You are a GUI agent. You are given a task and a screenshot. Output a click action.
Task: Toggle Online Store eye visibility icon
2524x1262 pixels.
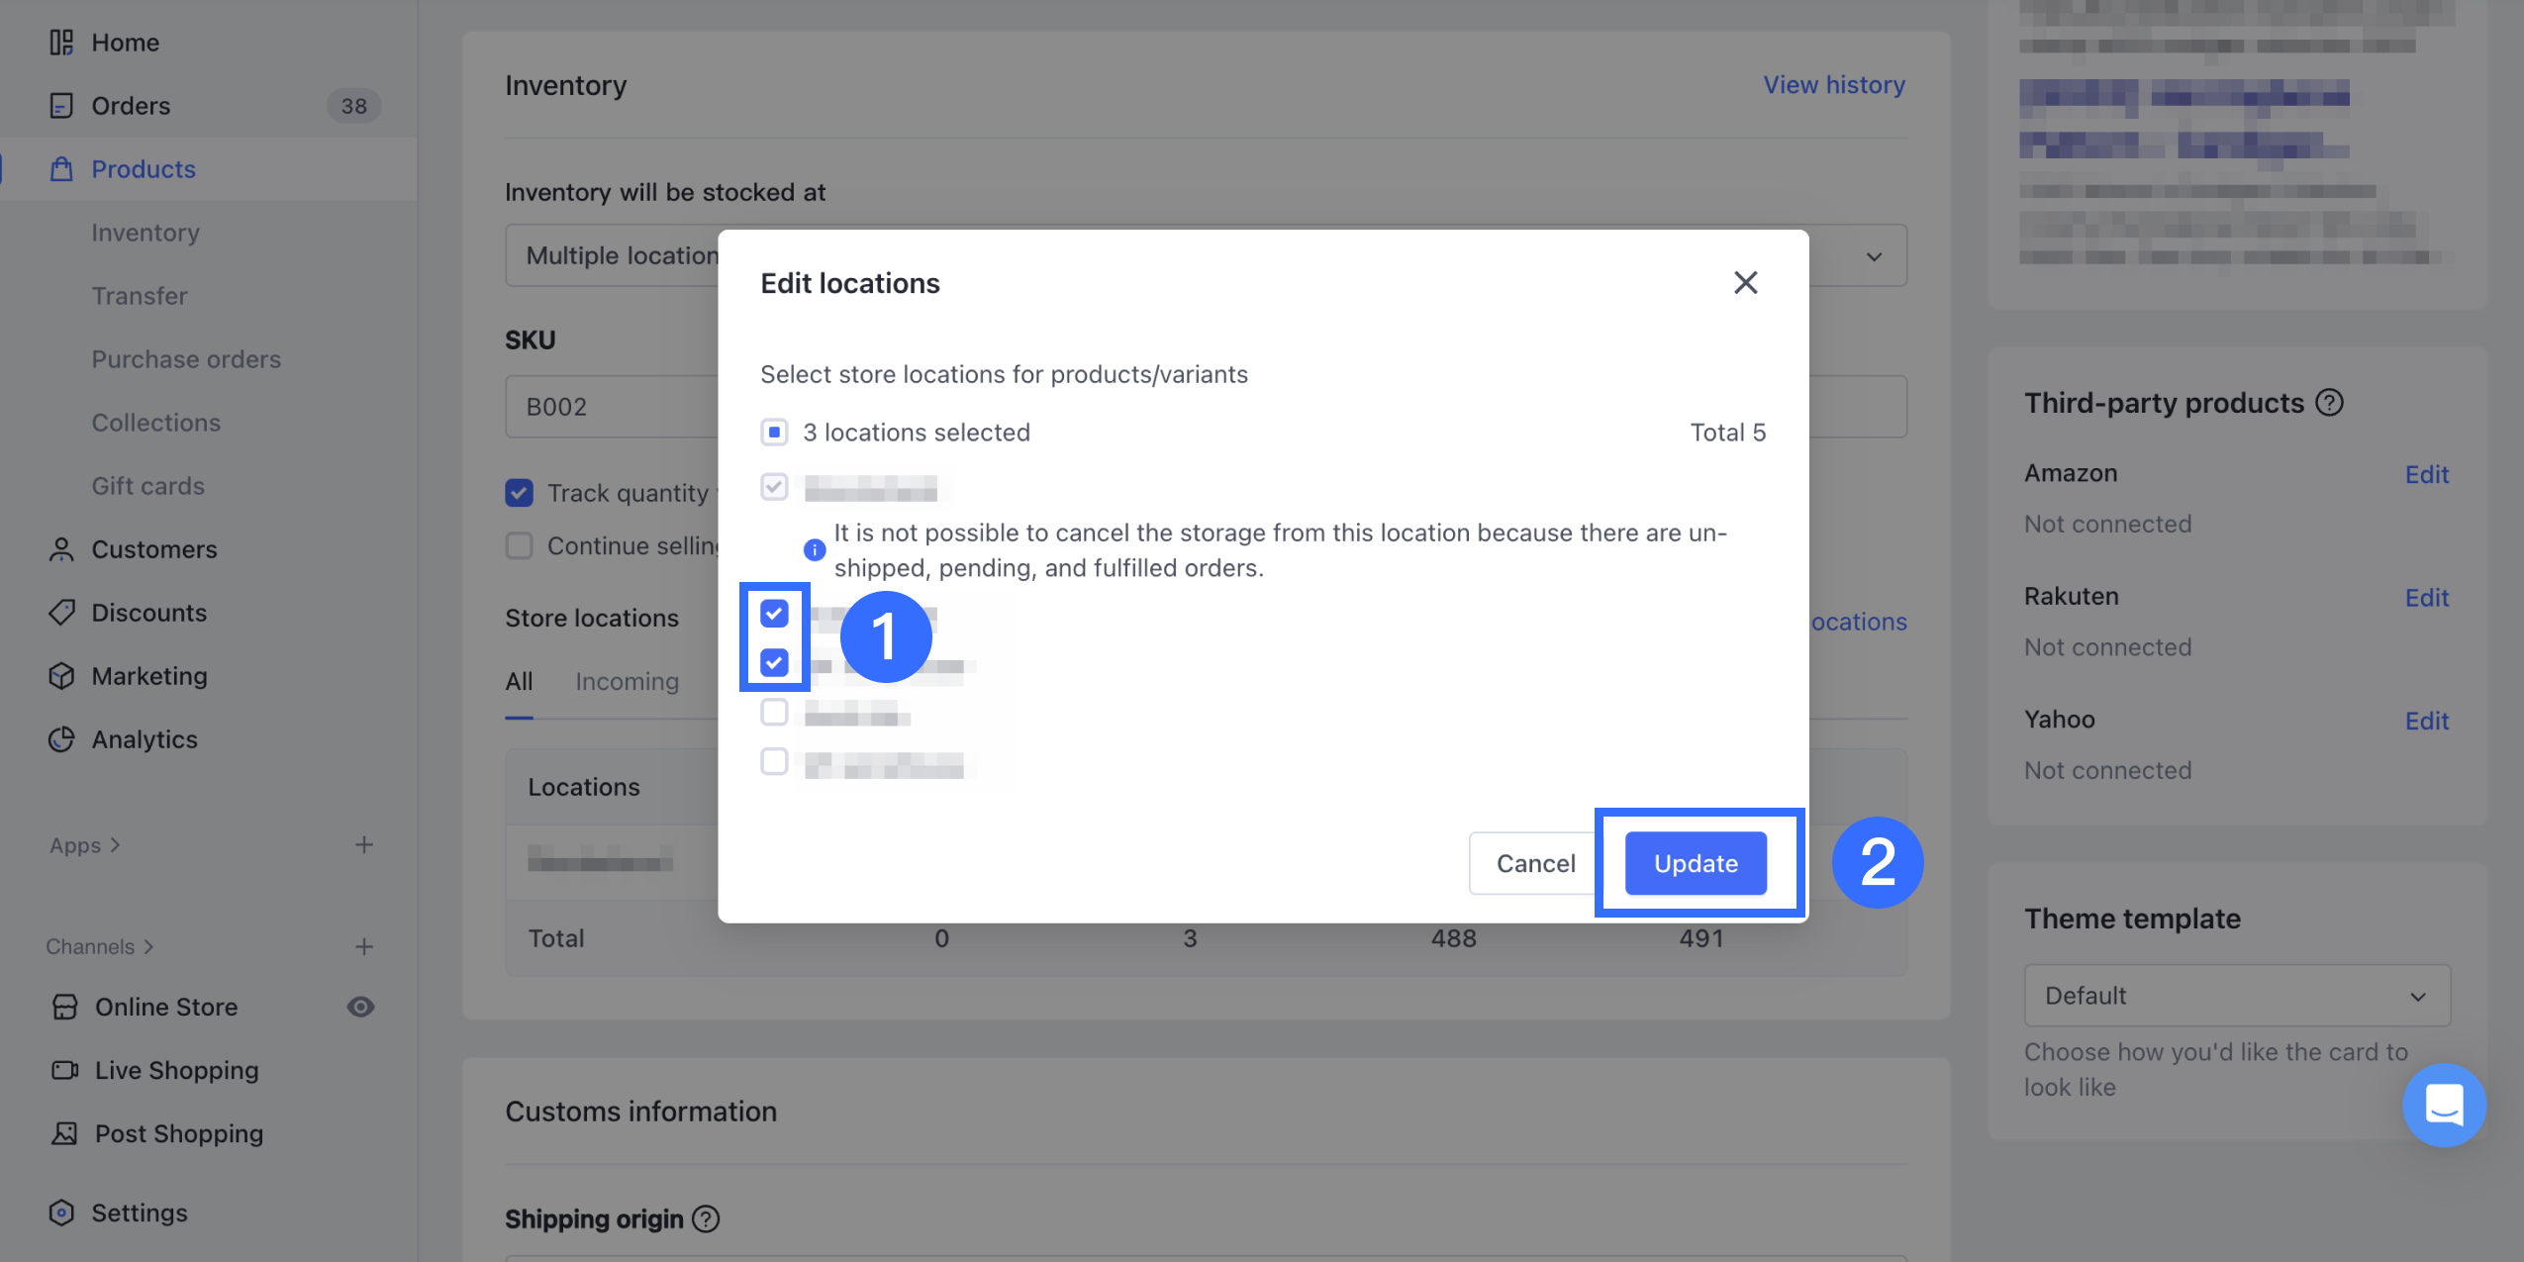(360, 1007)
